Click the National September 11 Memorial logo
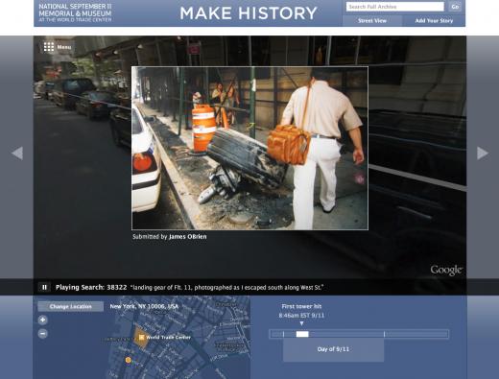The height and width of the screenshot is (379, 499). pyautogui.click(x=75, y=12)
